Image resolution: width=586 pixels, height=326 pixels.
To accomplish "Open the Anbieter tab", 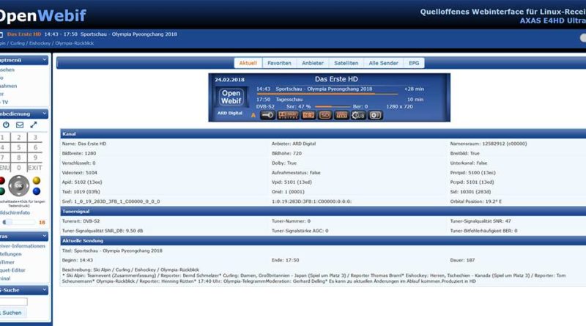I will coord(313,63).
